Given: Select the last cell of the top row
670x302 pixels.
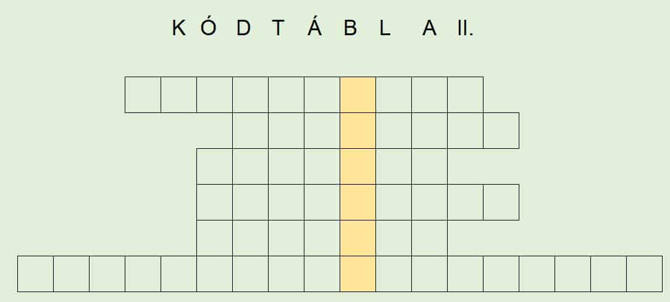Looking at the screenshot, I should [466, 95].
